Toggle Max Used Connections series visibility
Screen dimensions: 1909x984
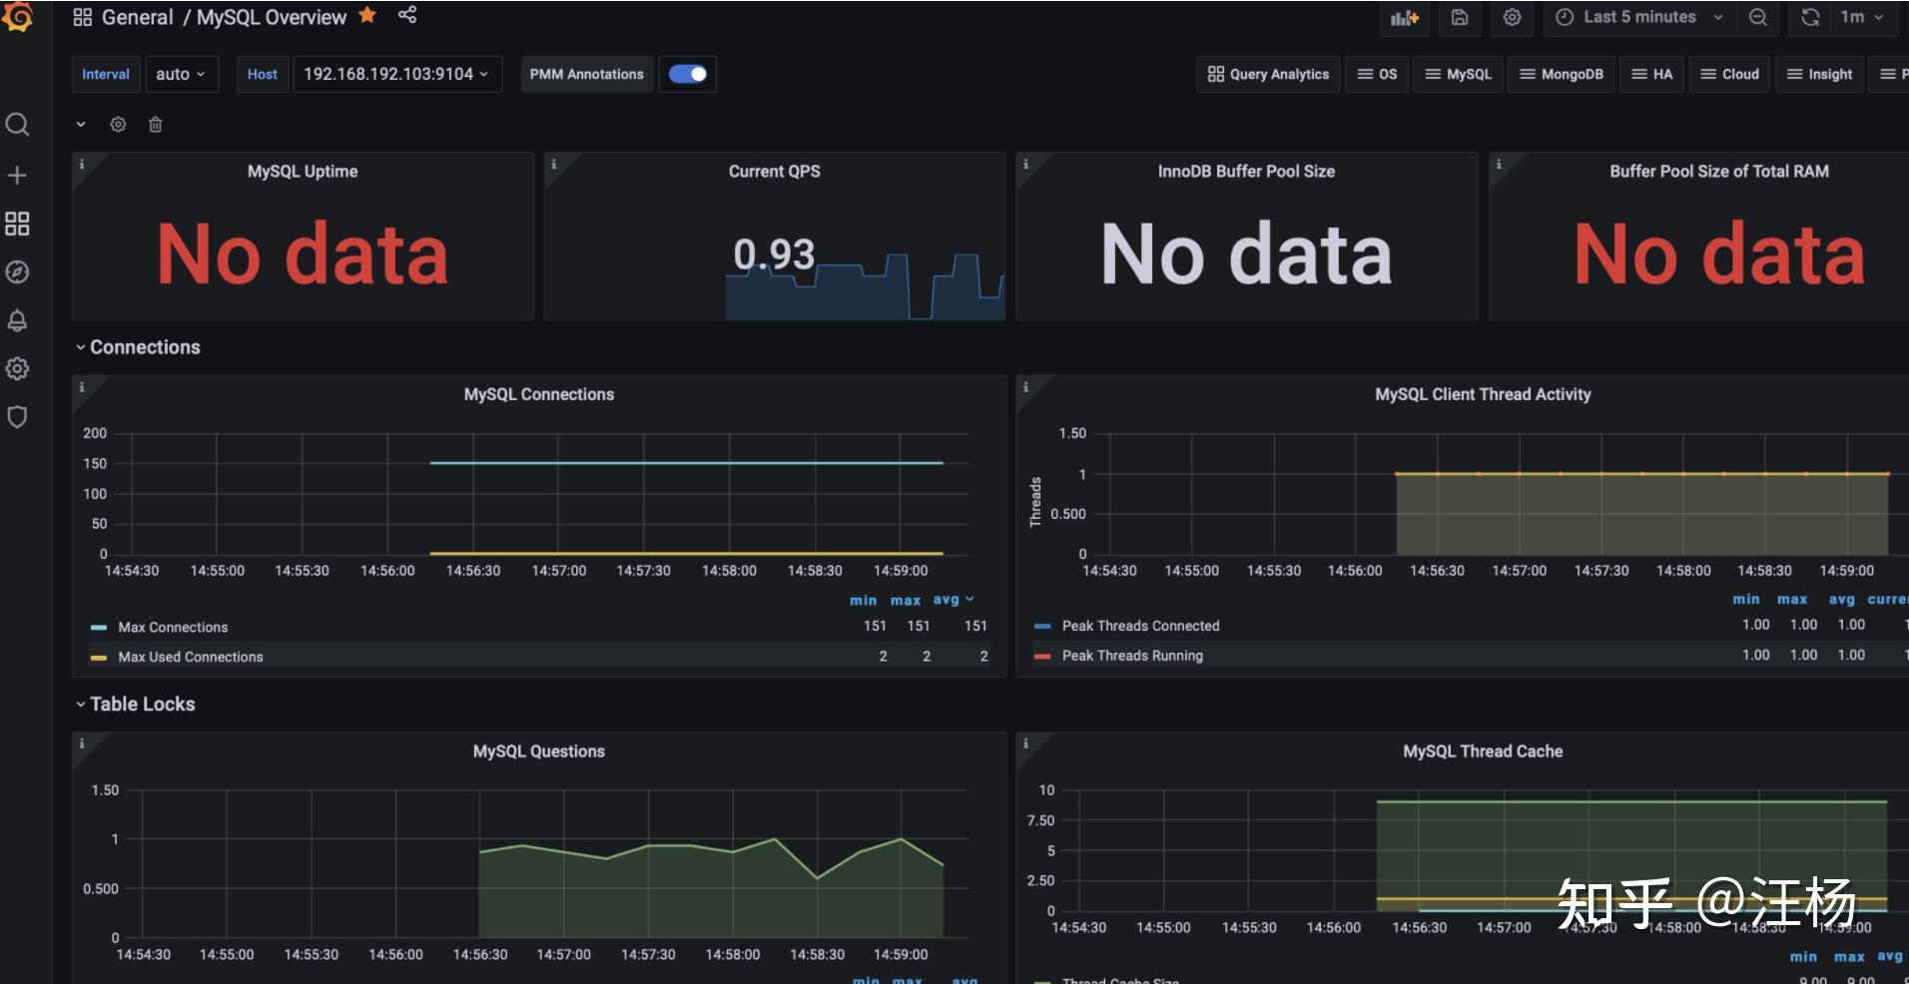point(190,657)
